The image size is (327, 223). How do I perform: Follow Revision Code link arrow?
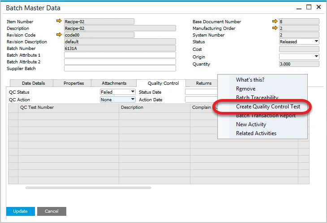point(59,34)
